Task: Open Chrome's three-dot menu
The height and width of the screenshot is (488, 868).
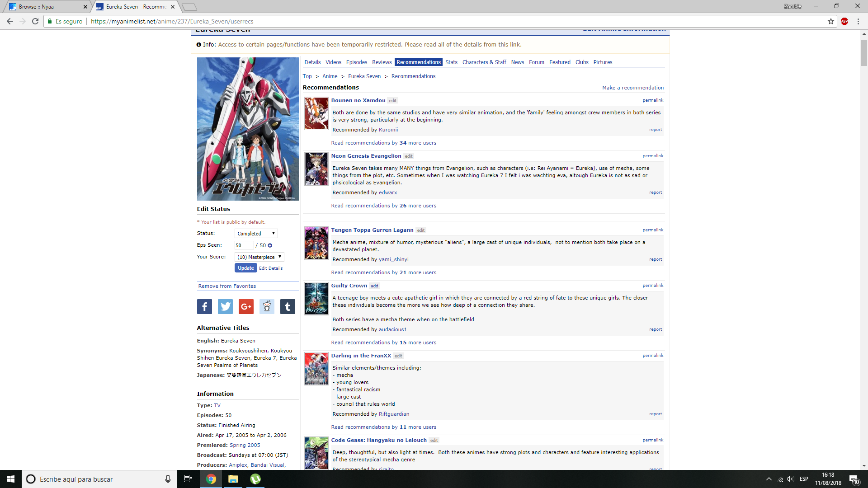Action: point(858,21)
